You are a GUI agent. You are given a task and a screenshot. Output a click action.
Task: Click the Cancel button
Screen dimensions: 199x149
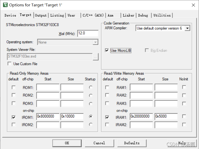[99, 143]
